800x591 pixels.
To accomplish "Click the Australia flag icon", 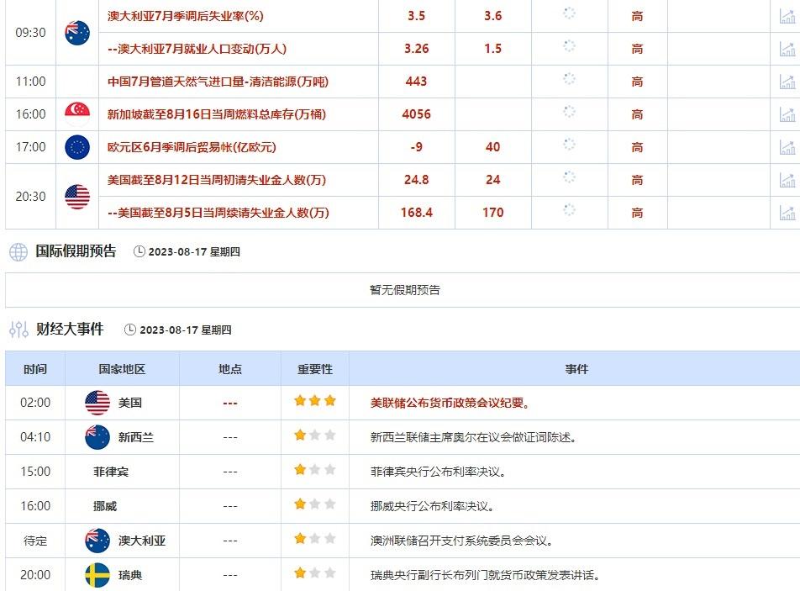I will (76, 32).
